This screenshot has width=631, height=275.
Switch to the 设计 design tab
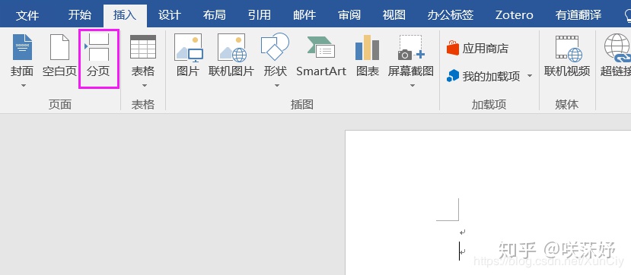tap(170, 15)
